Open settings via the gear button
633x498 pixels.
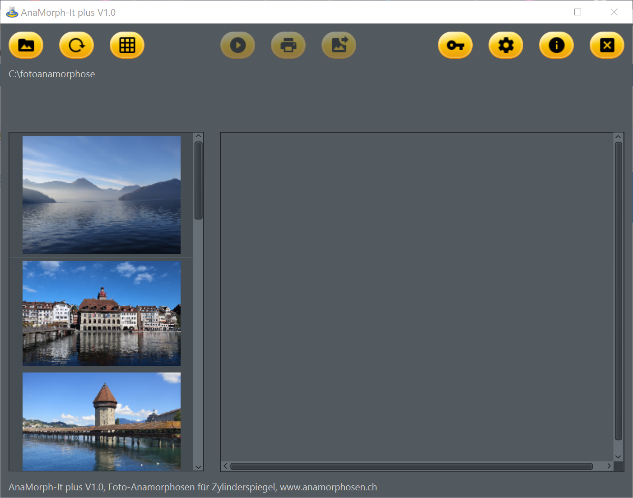pos(506,45)
